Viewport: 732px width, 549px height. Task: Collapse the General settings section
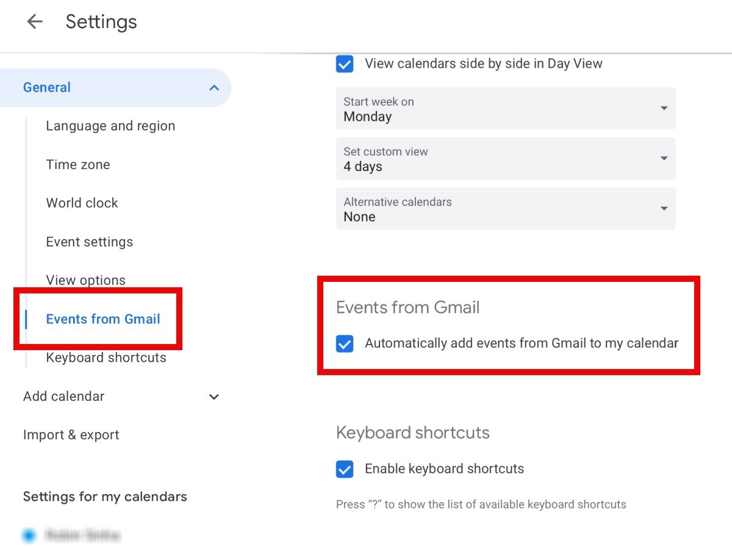click(213, 87)
